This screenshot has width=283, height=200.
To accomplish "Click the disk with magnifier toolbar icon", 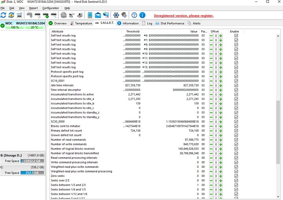I will pos(54,15).
